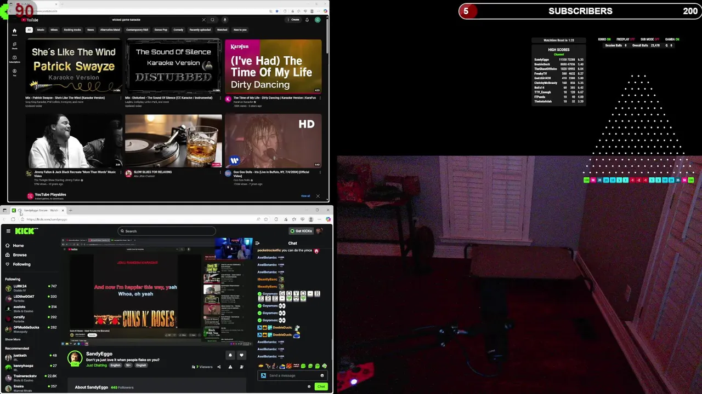This screenshot has height=394, width=702.
Task: Click Create button on YouTube
Action: click(294, 20)
